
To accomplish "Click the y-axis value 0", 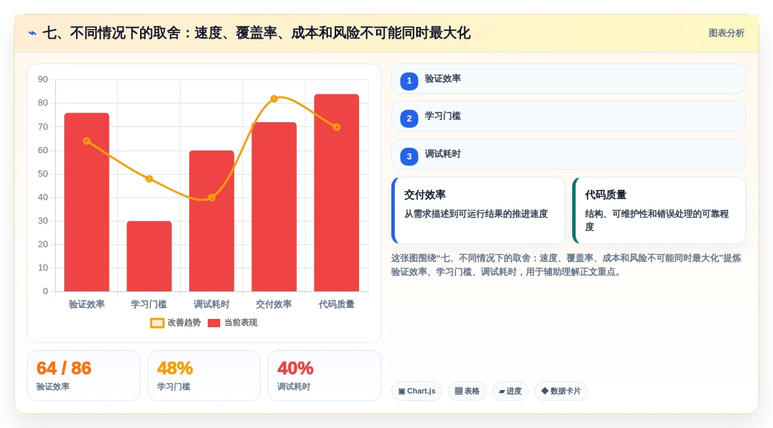I will point(46,291).
